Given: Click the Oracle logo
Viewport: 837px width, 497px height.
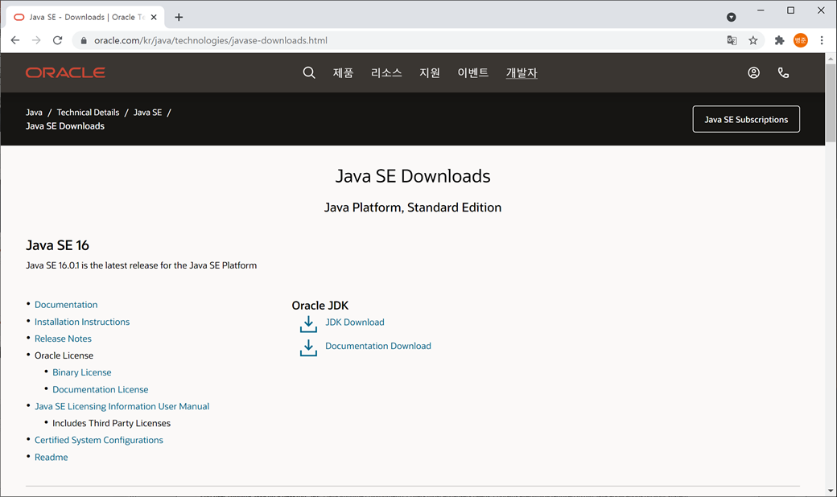Looking at the screenshot, I should click(65, 72).
